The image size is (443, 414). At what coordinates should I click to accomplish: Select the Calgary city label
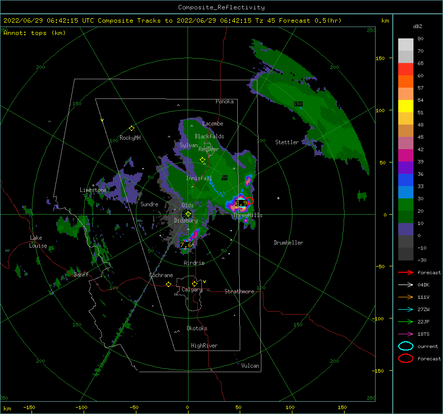pos(192,289)
